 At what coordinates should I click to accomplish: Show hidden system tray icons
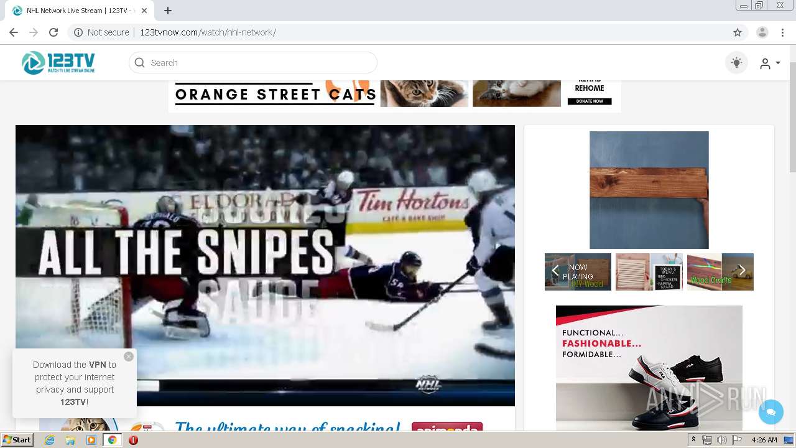(694, 440)
